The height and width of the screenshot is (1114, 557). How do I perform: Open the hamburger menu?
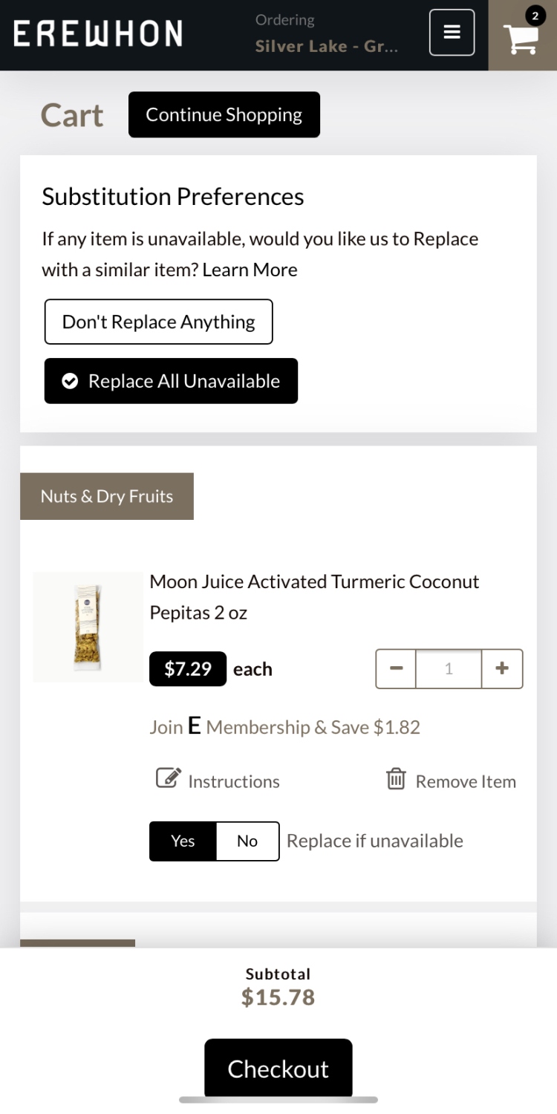[x=452, y=33]
